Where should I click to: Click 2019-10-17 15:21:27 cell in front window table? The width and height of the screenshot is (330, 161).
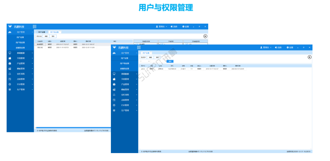212,69
